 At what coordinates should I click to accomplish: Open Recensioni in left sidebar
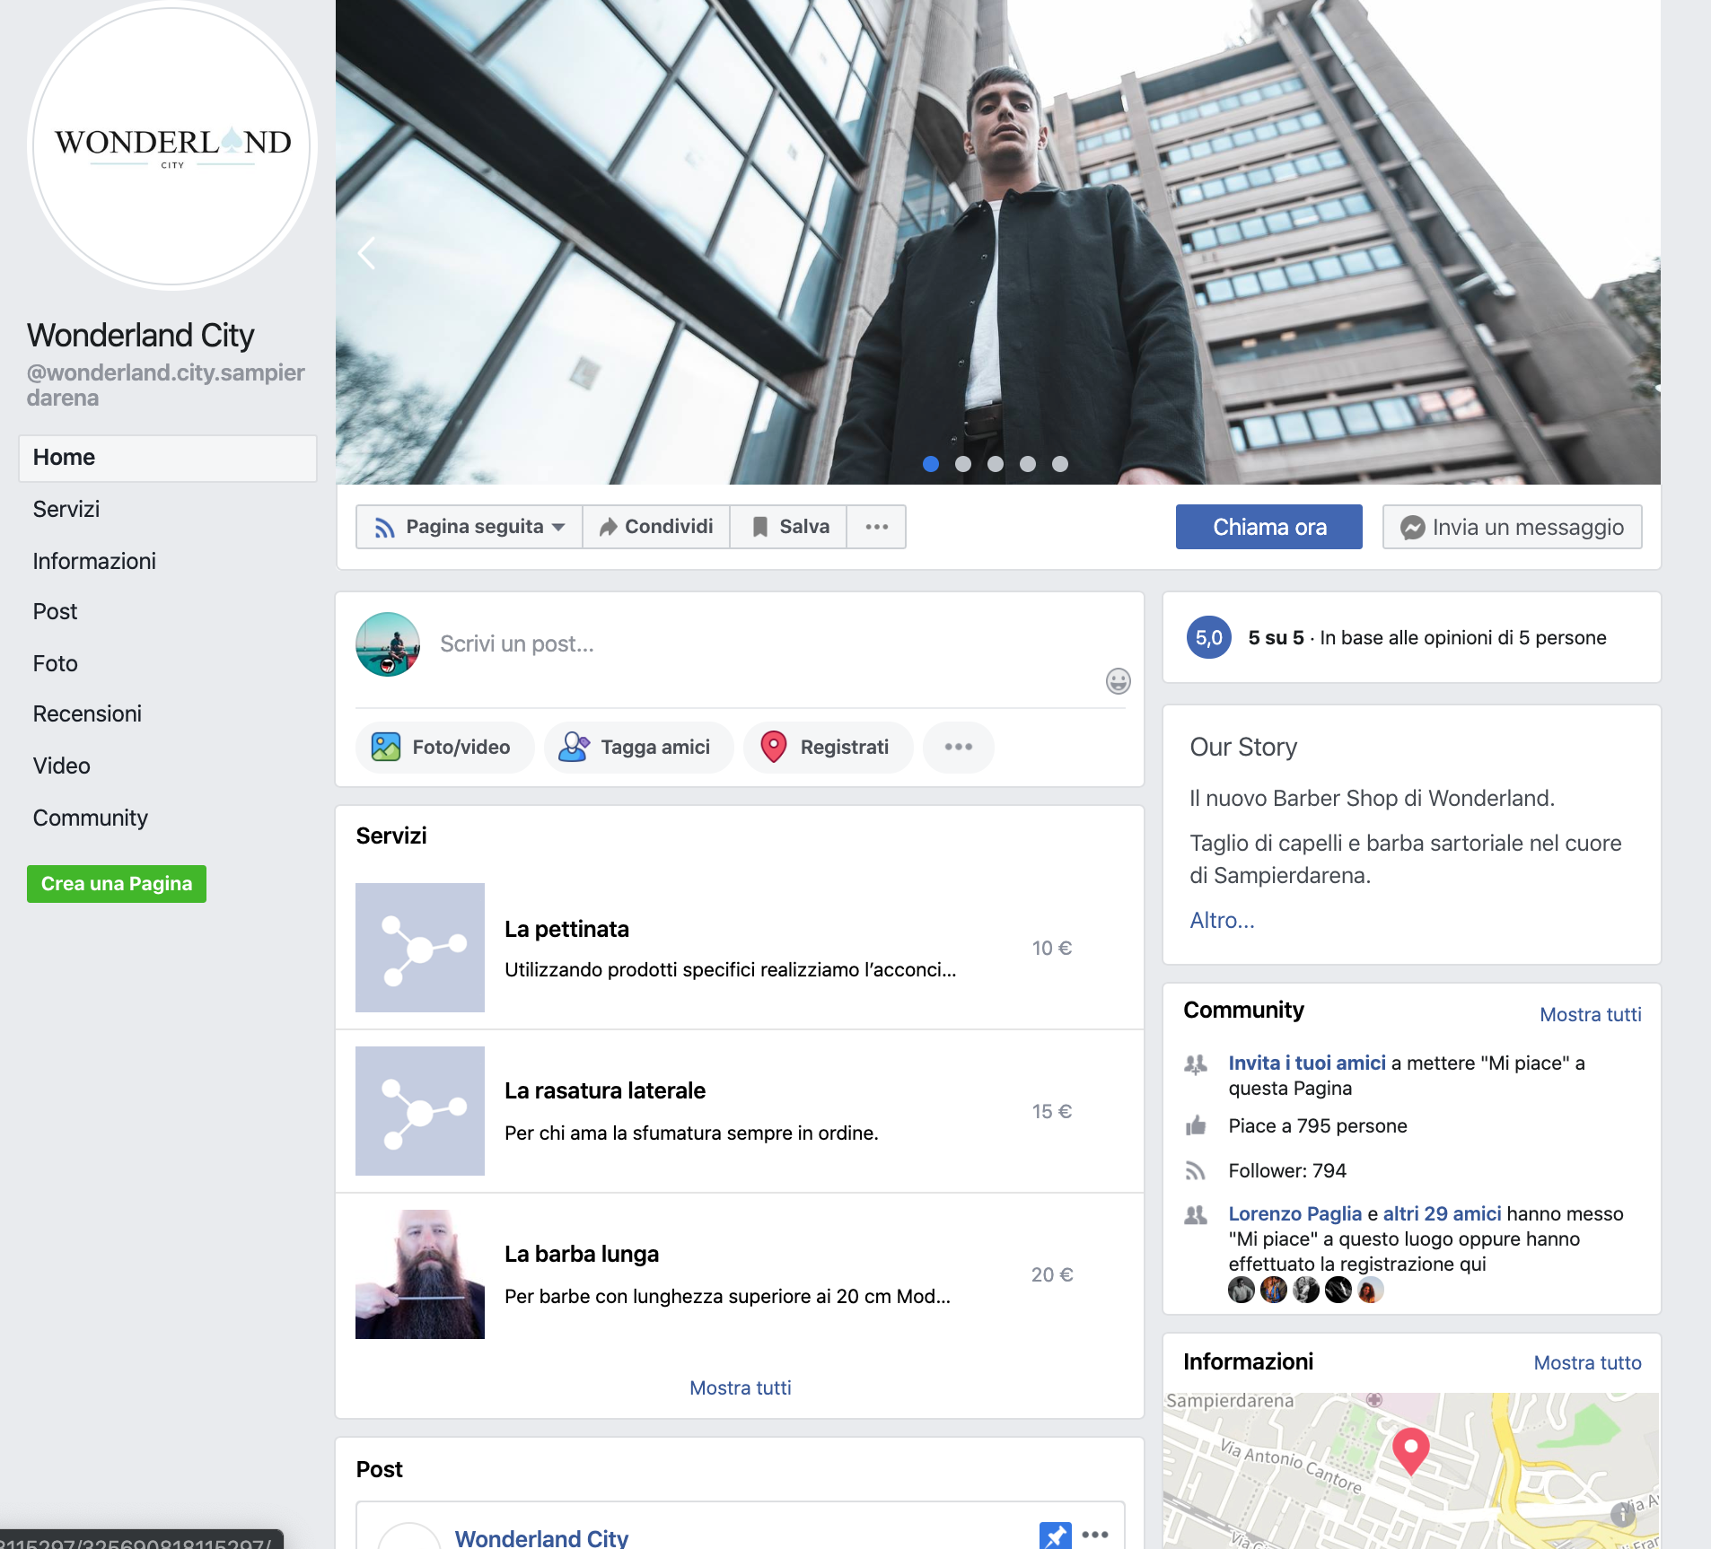point(87,714)
